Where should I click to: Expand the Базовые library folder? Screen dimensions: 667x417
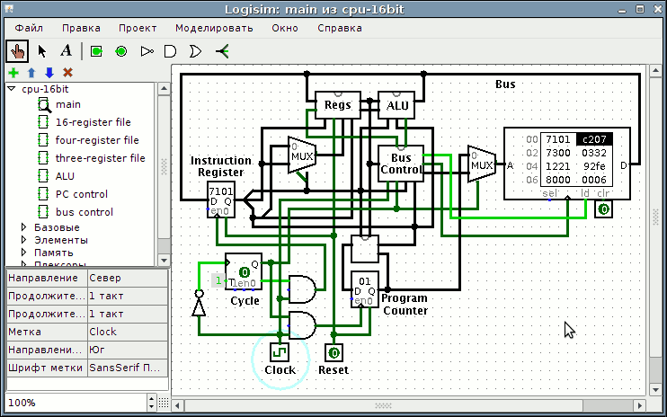tap(24, 227)
